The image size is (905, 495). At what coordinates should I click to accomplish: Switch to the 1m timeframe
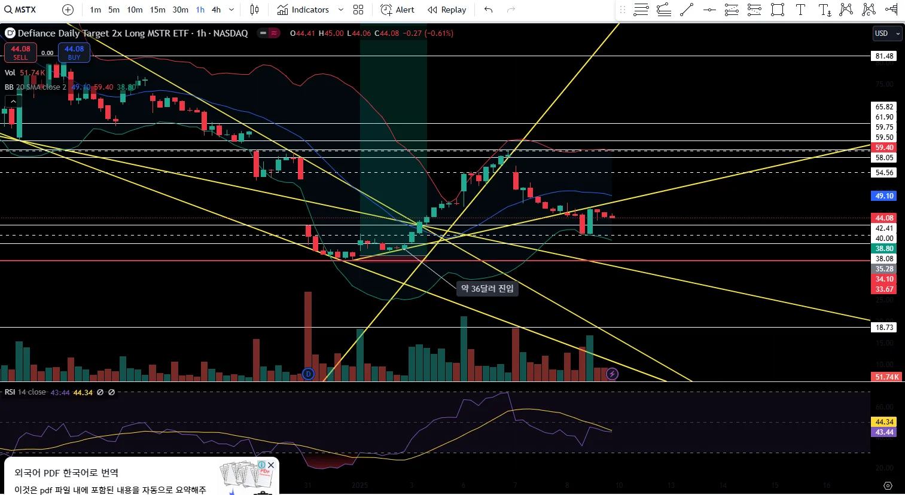(x=95, y=10)
